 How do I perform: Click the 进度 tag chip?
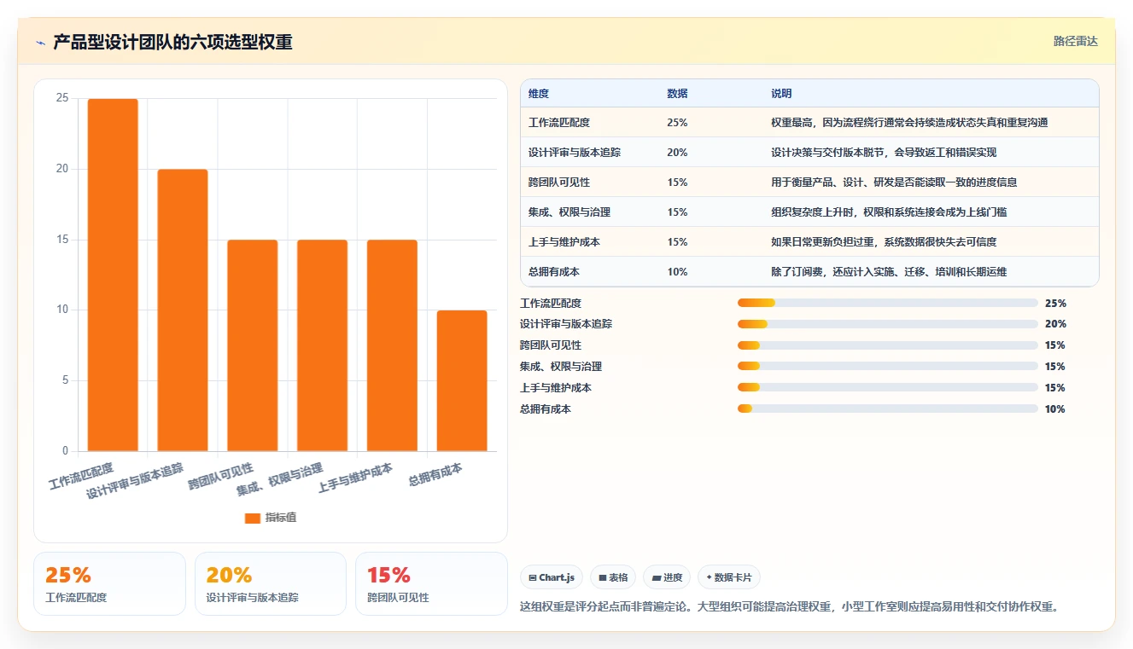(x=667, y=577)
